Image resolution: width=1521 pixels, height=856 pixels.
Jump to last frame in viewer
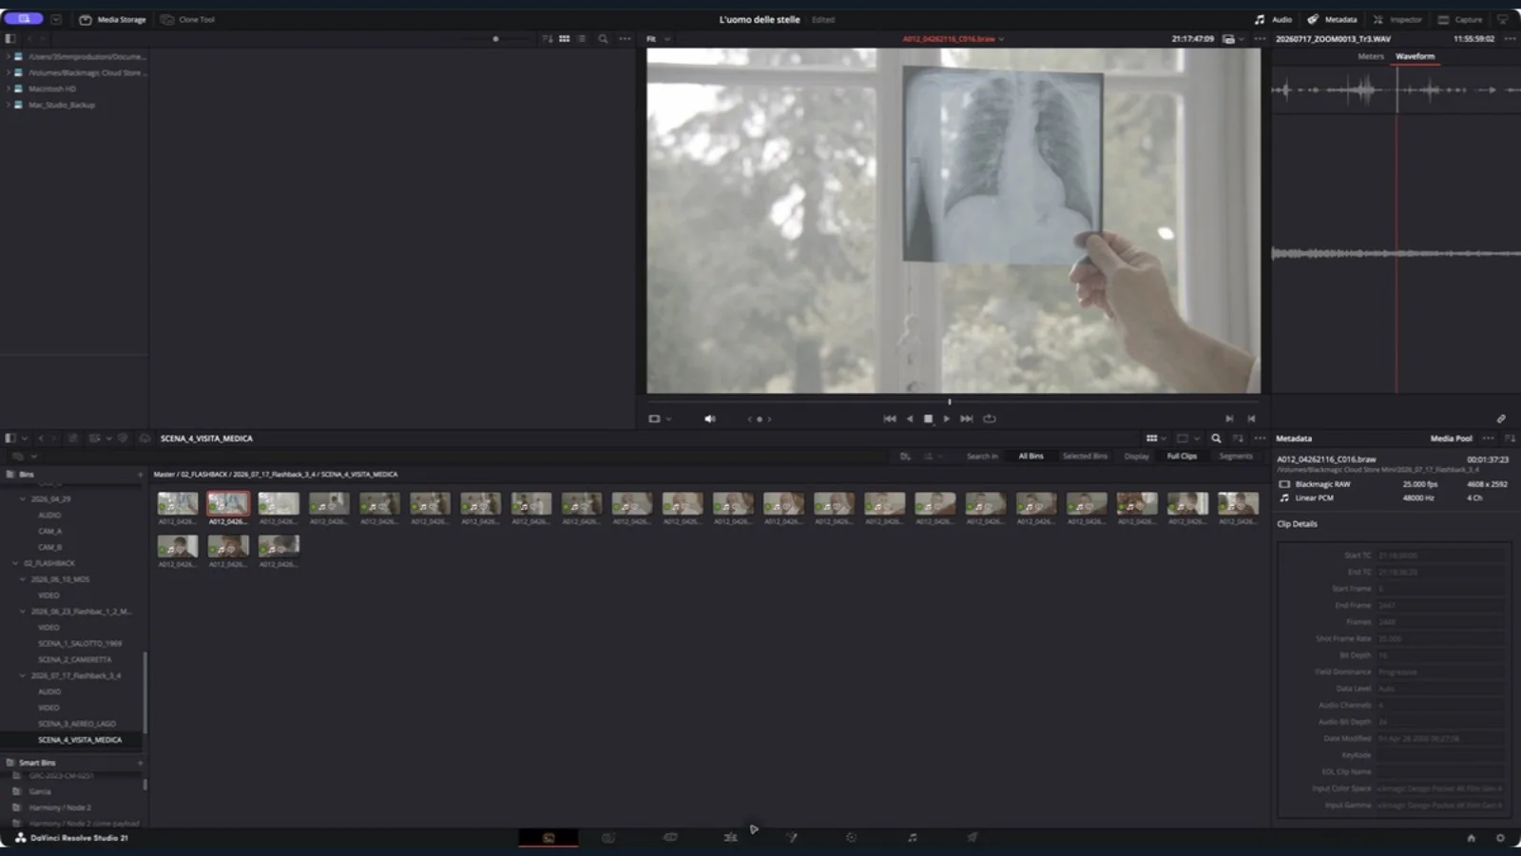pos(967,418)
